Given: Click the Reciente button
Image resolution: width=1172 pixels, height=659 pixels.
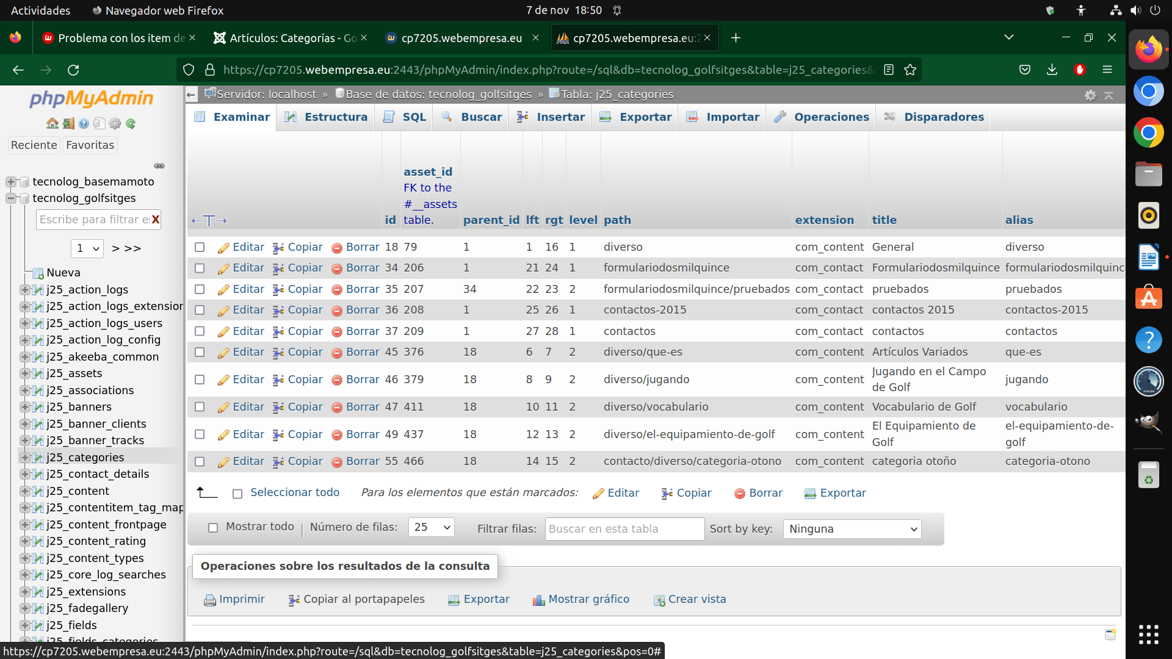Looking at the screenshot, I should [34, 145].
